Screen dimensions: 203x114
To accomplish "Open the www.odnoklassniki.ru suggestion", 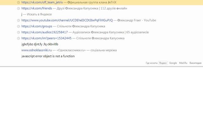I will 101,50.
